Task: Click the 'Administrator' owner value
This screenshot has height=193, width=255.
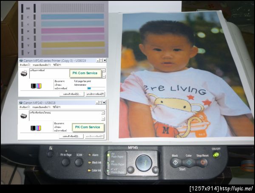Action: point(80,85)
